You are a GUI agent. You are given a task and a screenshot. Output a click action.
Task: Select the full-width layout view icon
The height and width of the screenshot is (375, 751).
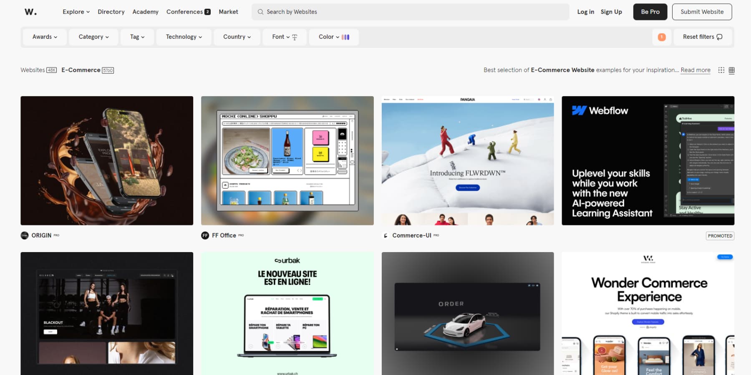721,70
